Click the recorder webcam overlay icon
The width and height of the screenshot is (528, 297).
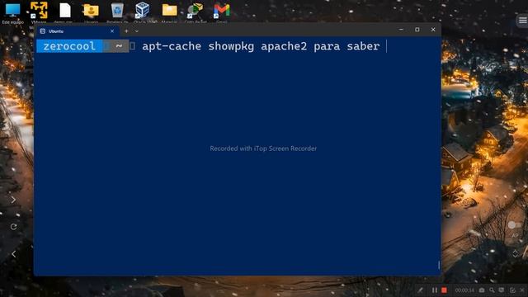click(x=502, y=290)
